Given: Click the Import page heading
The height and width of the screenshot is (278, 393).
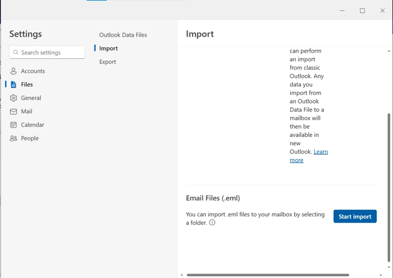Looking at the screenshot, I should [x=200, y=34].
